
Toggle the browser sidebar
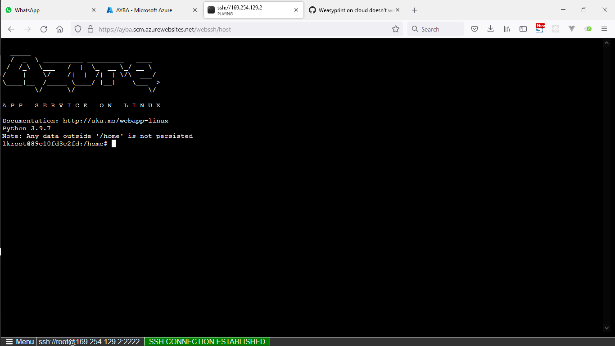coord(523,29)
